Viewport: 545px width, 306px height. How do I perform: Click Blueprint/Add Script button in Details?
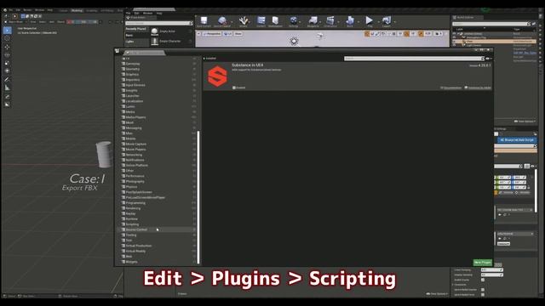(x=517, y=139)
